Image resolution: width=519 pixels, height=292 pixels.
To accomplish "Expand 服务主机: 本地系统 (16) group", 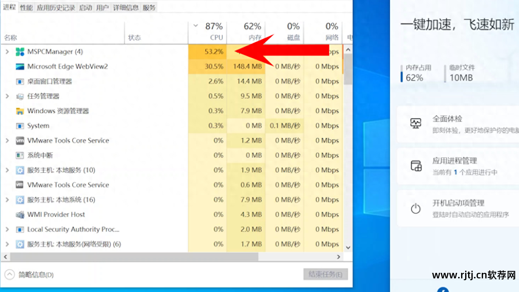I will pos(7,200).
